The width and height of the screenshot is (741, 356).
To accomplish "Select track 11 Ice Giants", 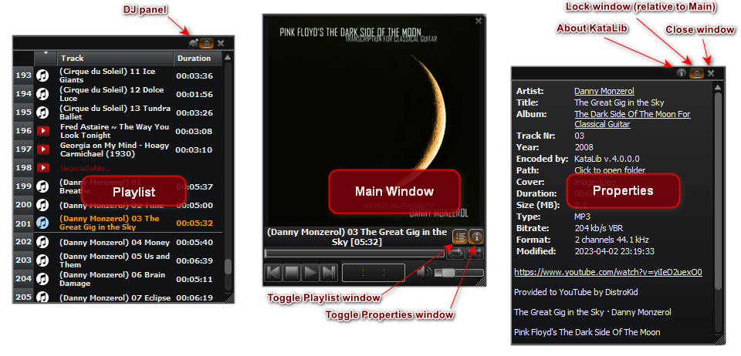I will tap(107, 76).
